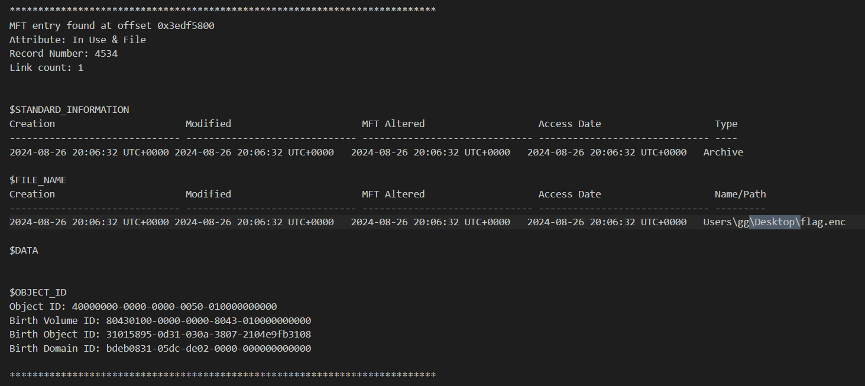Click the Birth Object ID value
This screenshot has width=865, height=386.
pos(208,335)
